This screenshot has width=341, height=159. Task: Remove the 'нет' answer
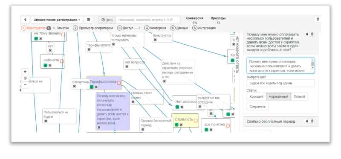click(50, 50)
